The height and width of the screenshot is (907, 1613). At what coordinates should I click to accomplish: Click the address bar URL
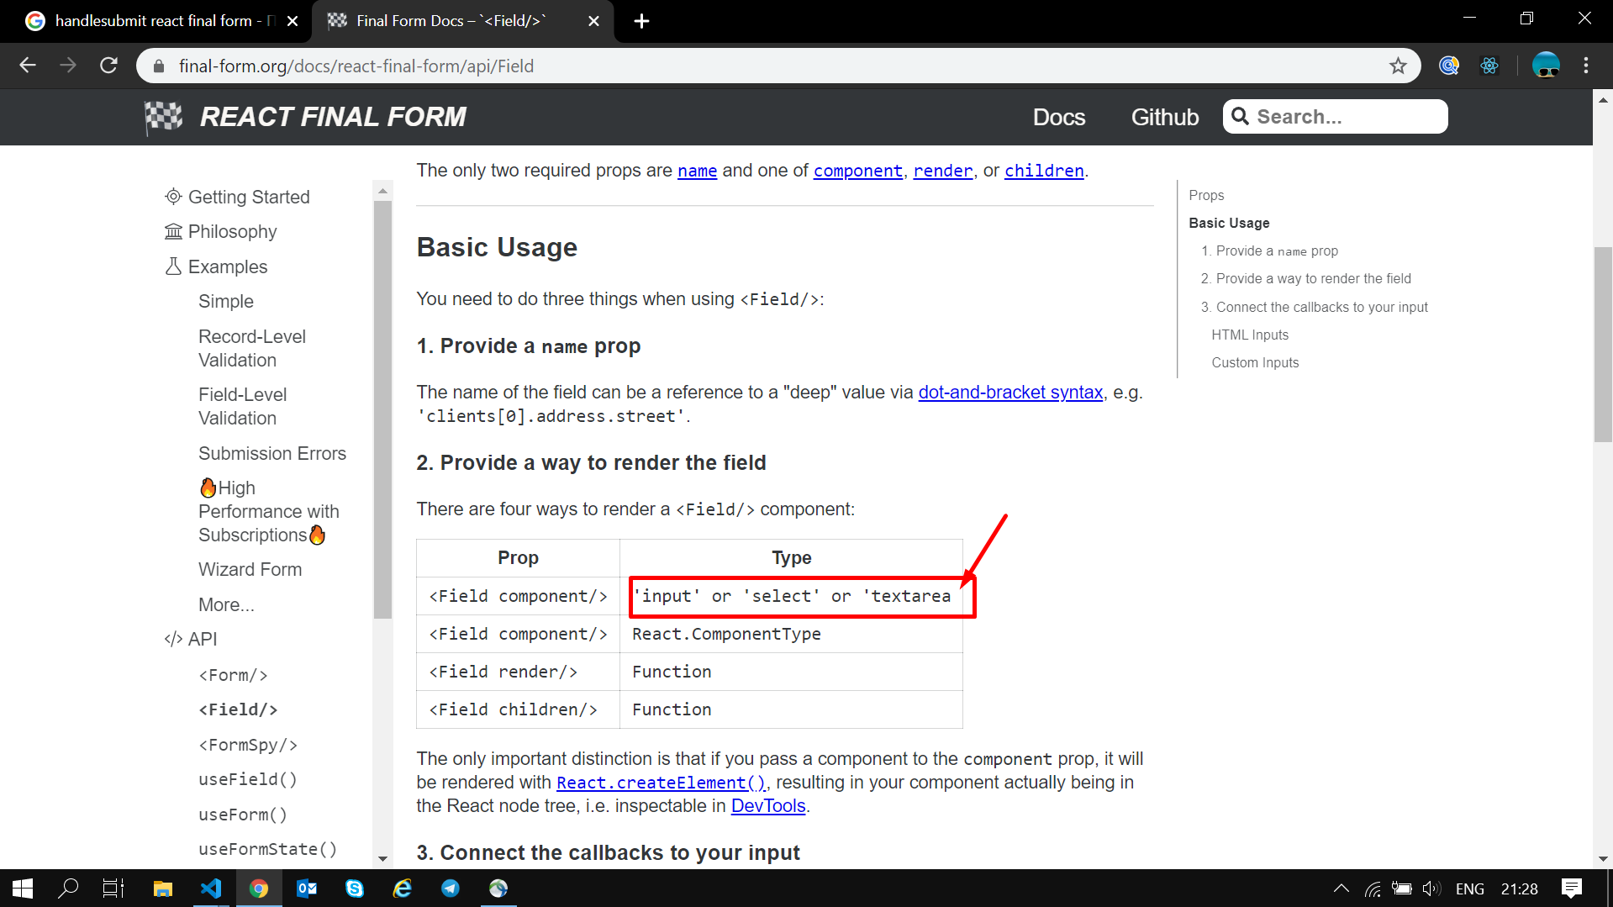[x=356, y=66]
